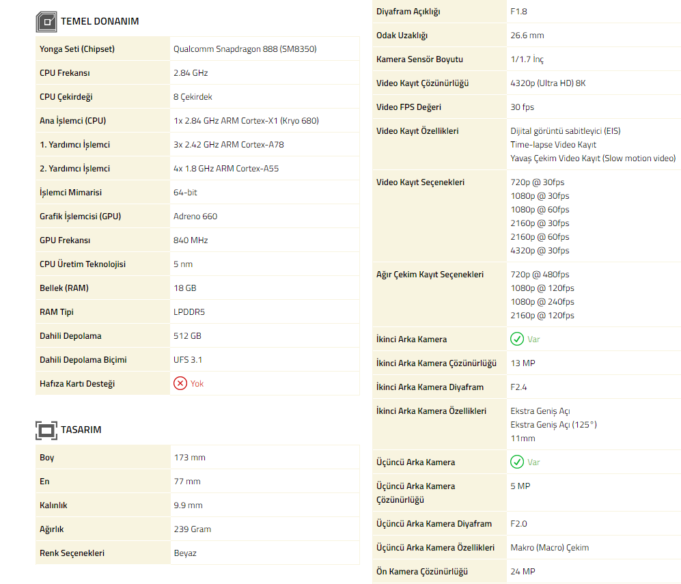This screenshot has height=584, width=681.
Task: Click the 2160p @ 120fps slow-motion entry
Action: point(542,316)
